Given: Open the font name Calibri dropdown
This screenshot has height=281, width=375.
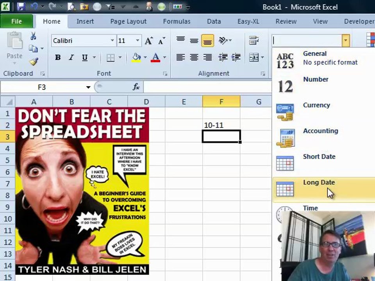Looking at the screenshot, I should pyautogui.click(x=112, y=40).
